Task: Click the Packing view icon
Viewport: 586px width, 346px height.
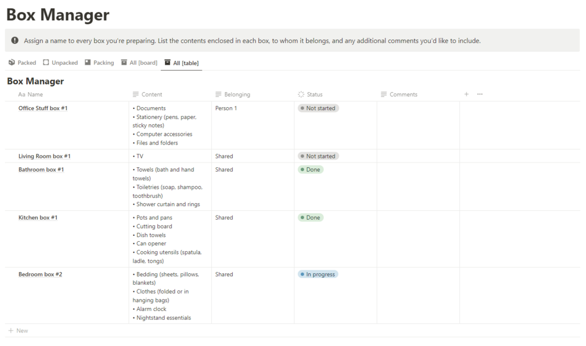Action: (x=87, y=62)
